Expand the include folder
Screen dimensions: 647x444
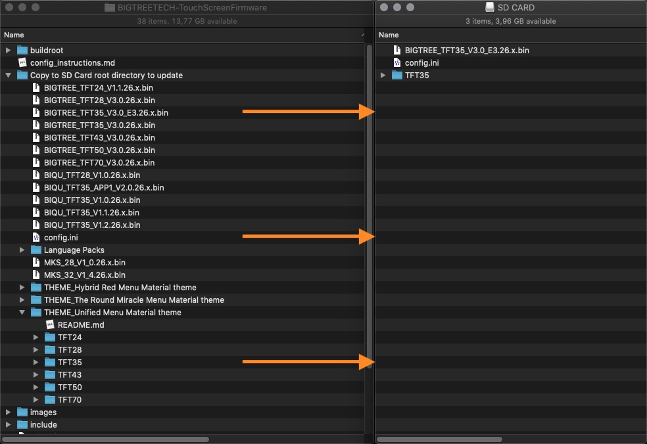(8, 424)
